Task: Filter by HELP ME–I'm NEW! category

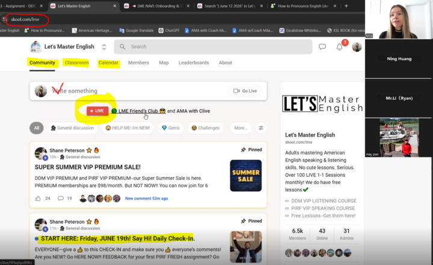Action: click(127, 128)
